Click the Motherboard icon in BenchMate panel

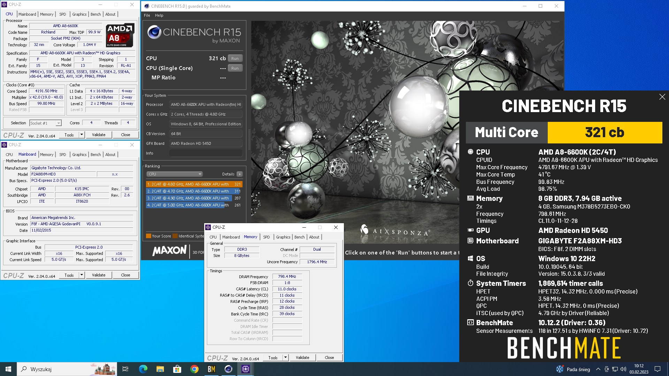[x=470, y=241]
